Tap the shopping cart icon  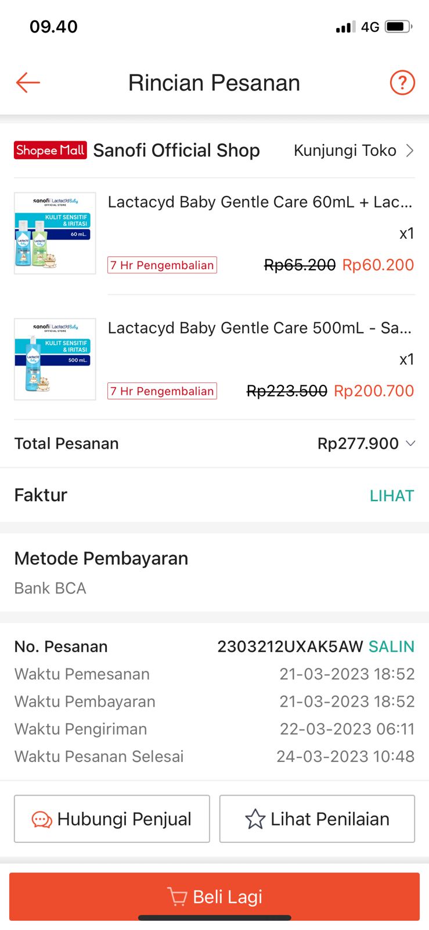click(x=177, y=896)
